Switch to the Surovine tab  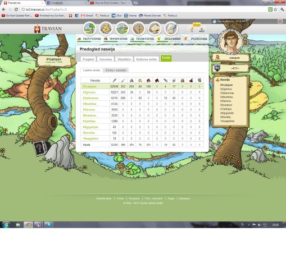(x=106, y=59)
